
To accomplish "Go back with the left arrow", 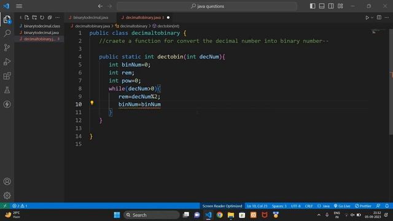I will pyautogui.click(x=100, y=6).
